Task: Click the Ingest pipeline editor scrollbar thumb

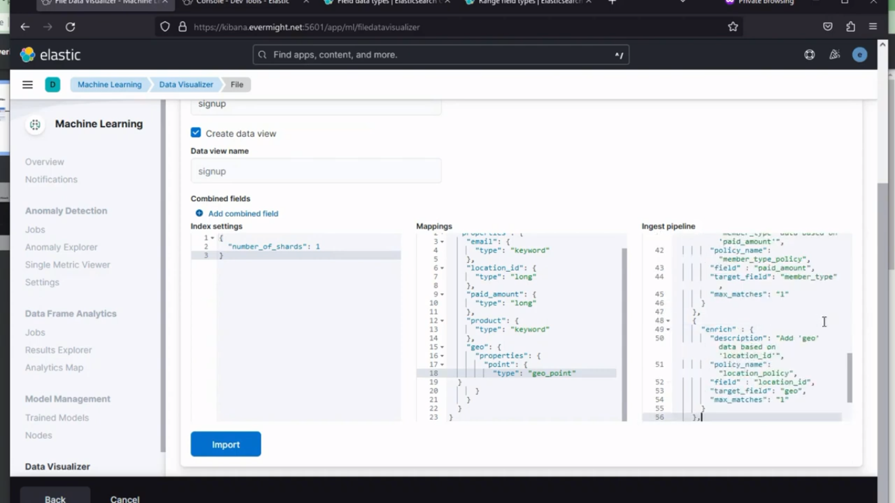Action: click(x=850, y=378)
